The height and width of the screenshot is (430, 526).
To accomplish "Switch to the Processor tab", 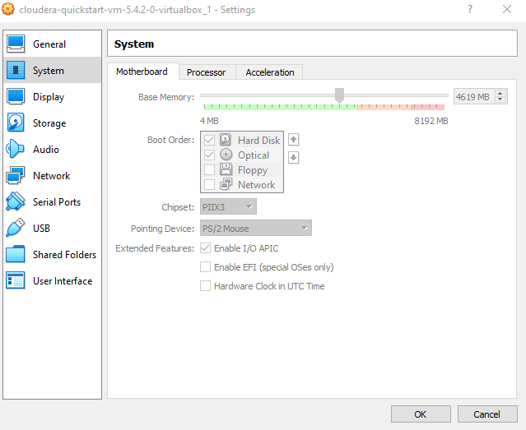I will click(x=207, y=72).
